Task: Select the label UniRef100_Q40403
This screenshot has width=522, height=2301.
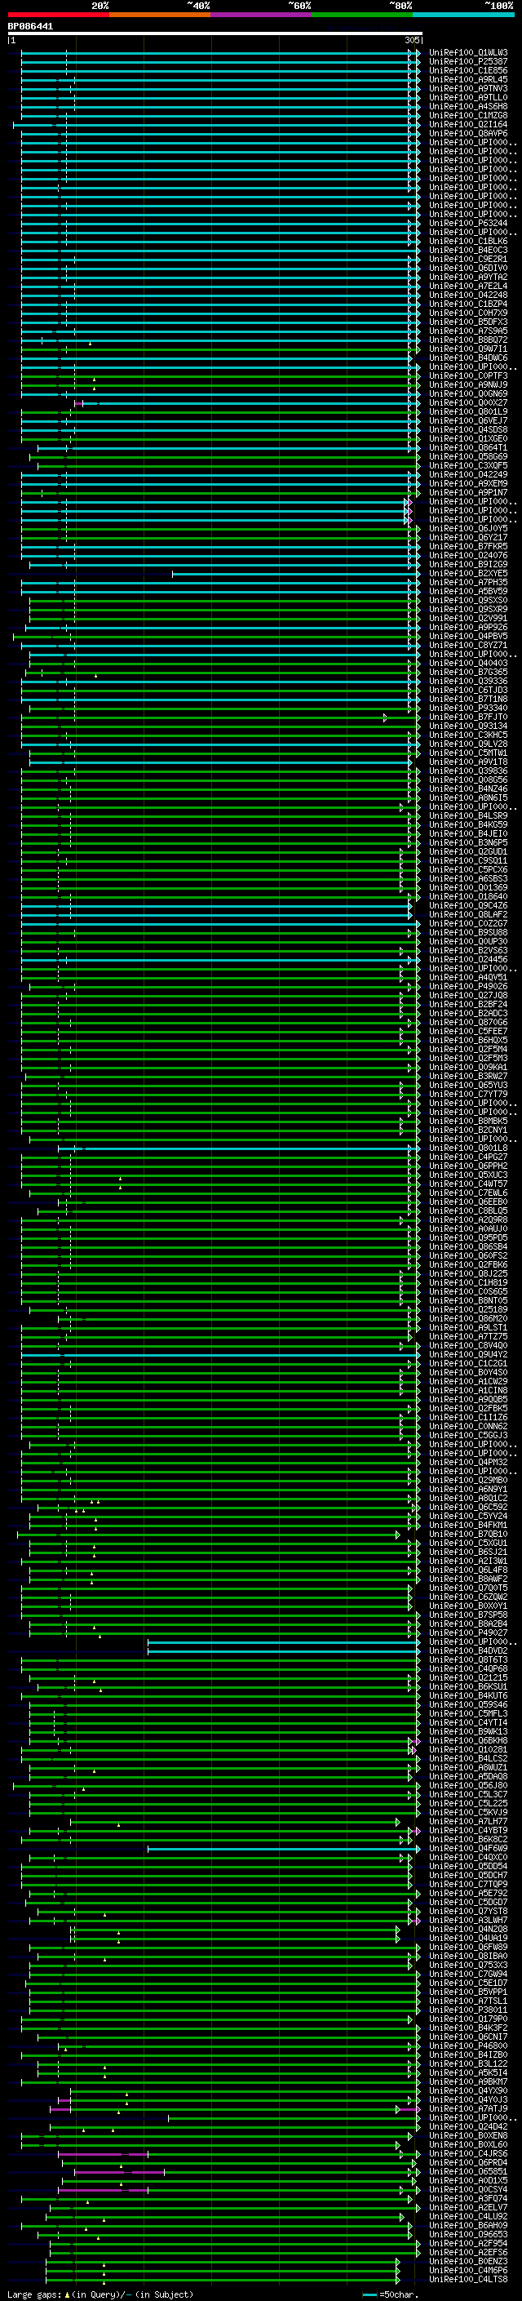Action: tap(468, 663)
